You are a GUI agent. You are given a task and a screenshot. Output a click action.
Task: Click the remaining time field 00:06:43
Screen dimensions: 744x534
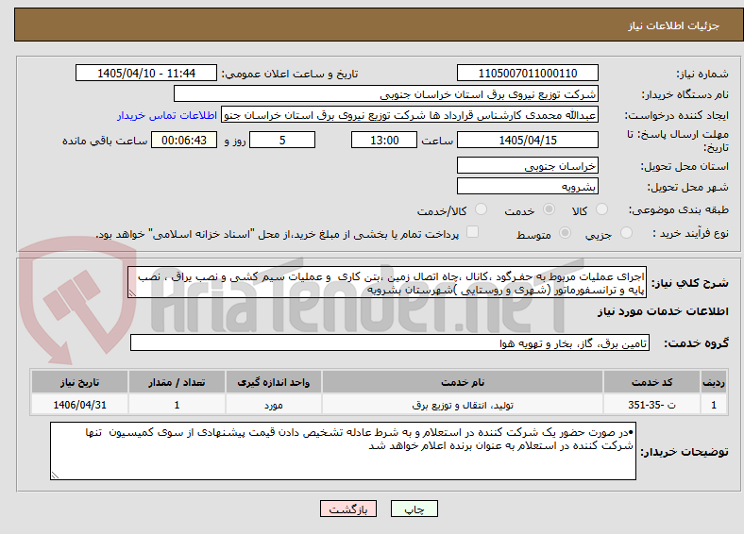coord(184,140)
